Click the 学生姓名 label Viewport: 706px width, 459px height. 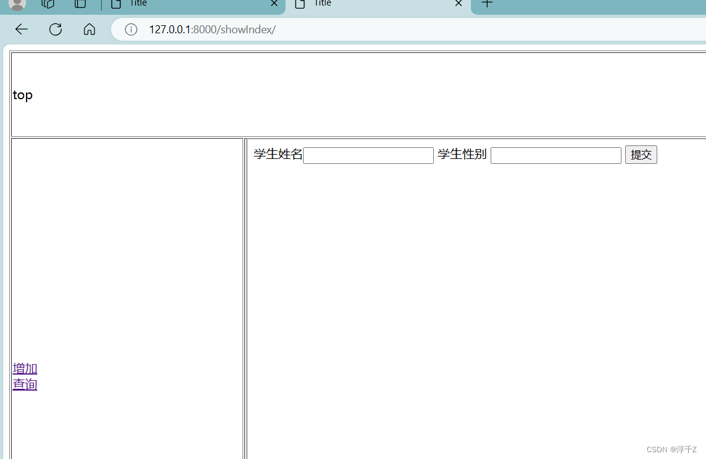coord(278,154)
